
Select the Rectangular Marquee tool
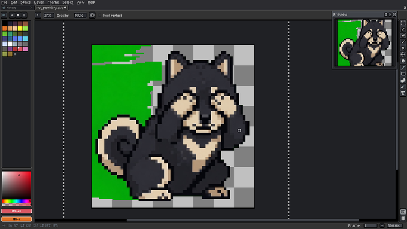coord(403,23)
